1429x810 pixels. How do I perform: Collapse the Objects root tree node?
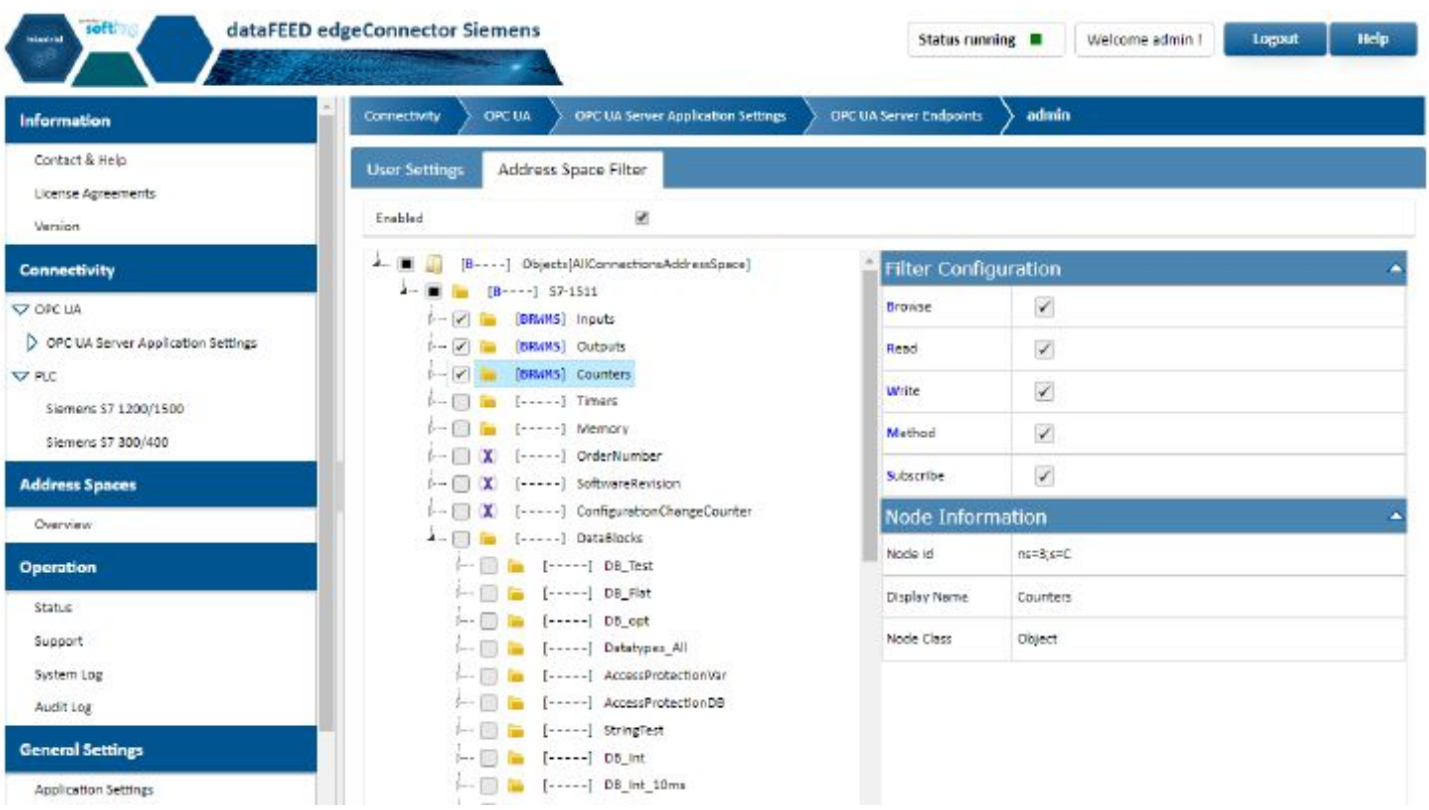tap(379, 264)
